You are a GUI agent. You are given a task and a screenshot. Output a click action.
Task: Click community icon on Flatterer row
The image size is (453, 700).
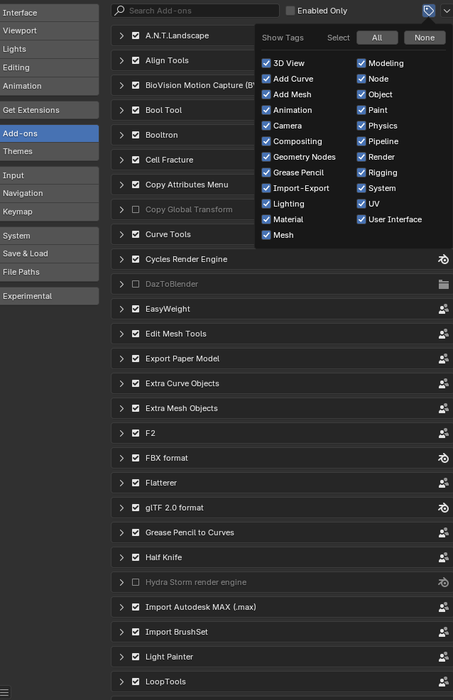pos(443,483)
